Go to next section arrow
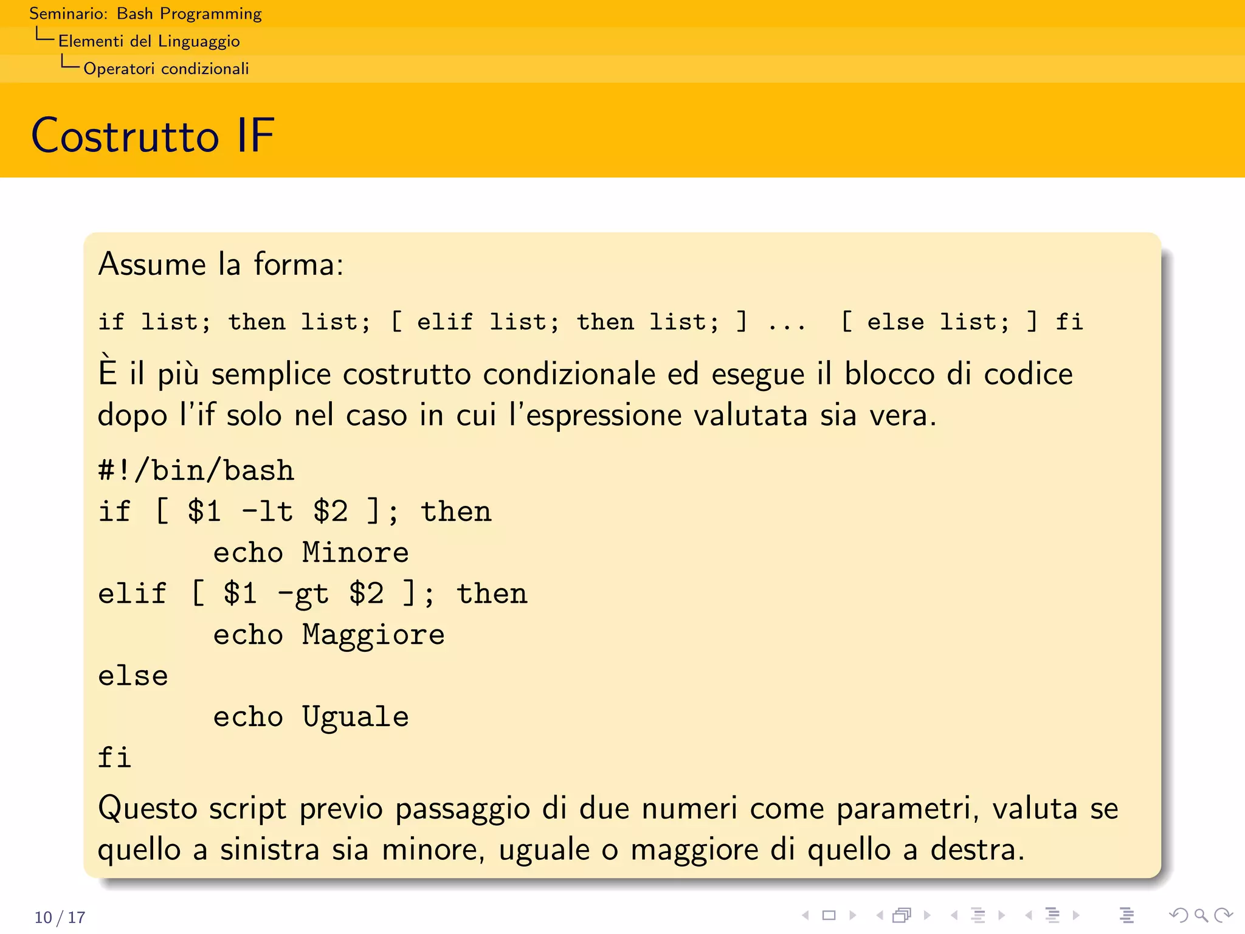The image size is (1245, 934). click(1076, 915)
